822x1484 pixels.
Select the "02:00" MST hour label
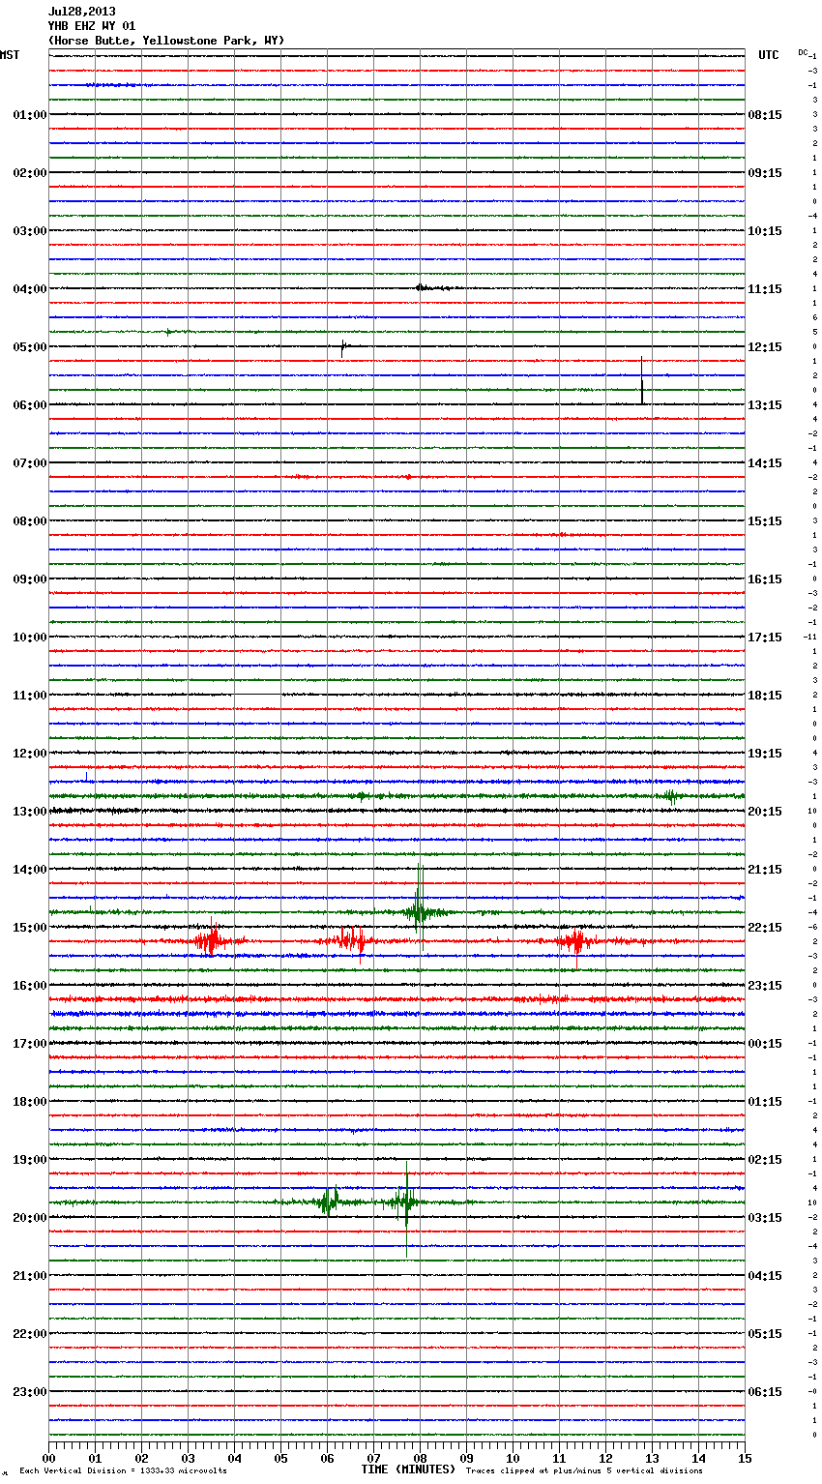point(30,173)
